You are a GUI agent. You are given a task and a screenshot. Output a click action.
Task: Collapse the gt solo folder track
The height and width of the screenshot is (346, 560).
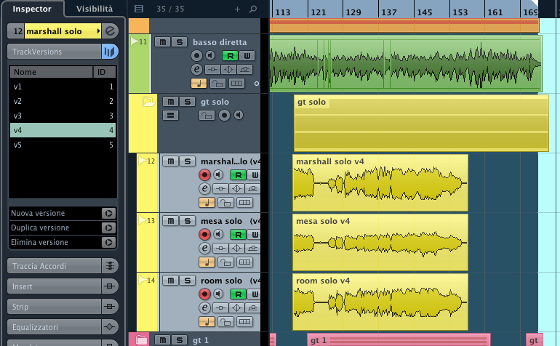pyautogui.click(x=148, y=102)
